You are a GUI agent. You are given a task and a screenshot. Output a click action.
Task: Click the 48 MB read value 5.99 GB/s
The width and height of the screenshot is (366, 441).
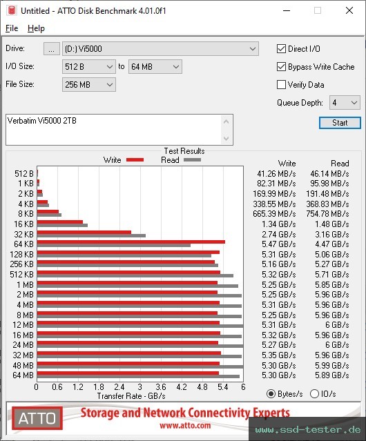pos(332,365)
